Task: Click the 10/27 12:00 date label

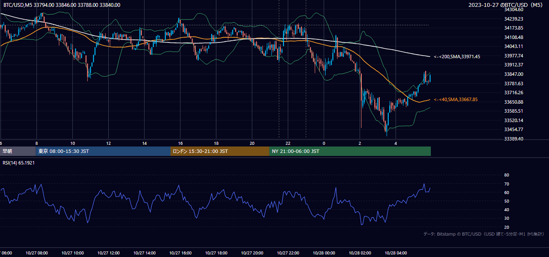Action: point(108,253)
